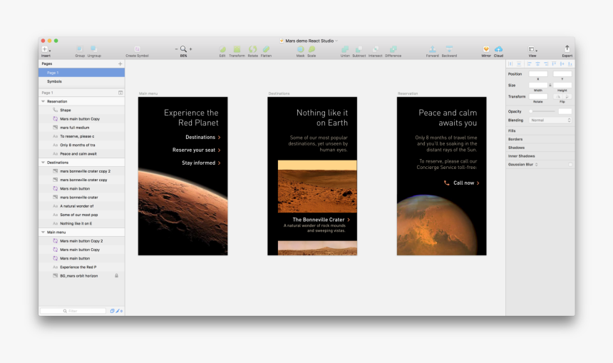Add a new page with plus button
The image size is (613, 363).
[x=120, y=63]
